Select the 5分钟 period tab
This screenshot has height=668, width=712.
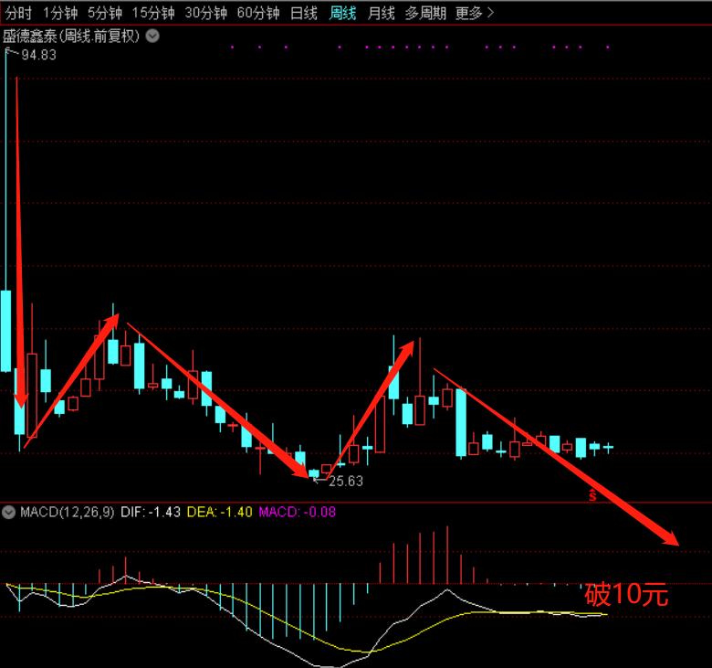[x=105, y=13]
